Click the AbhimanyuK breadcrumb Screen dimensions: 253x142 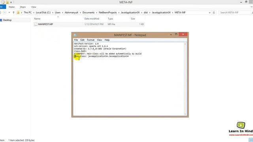pos(72,12)
